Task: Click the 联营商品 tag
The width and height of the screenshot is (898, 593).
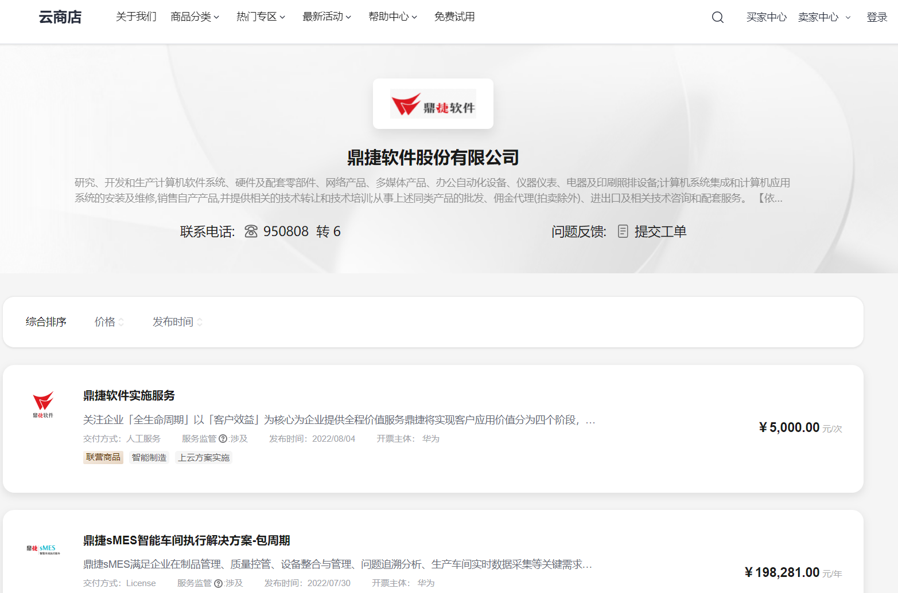Action: 103,457
